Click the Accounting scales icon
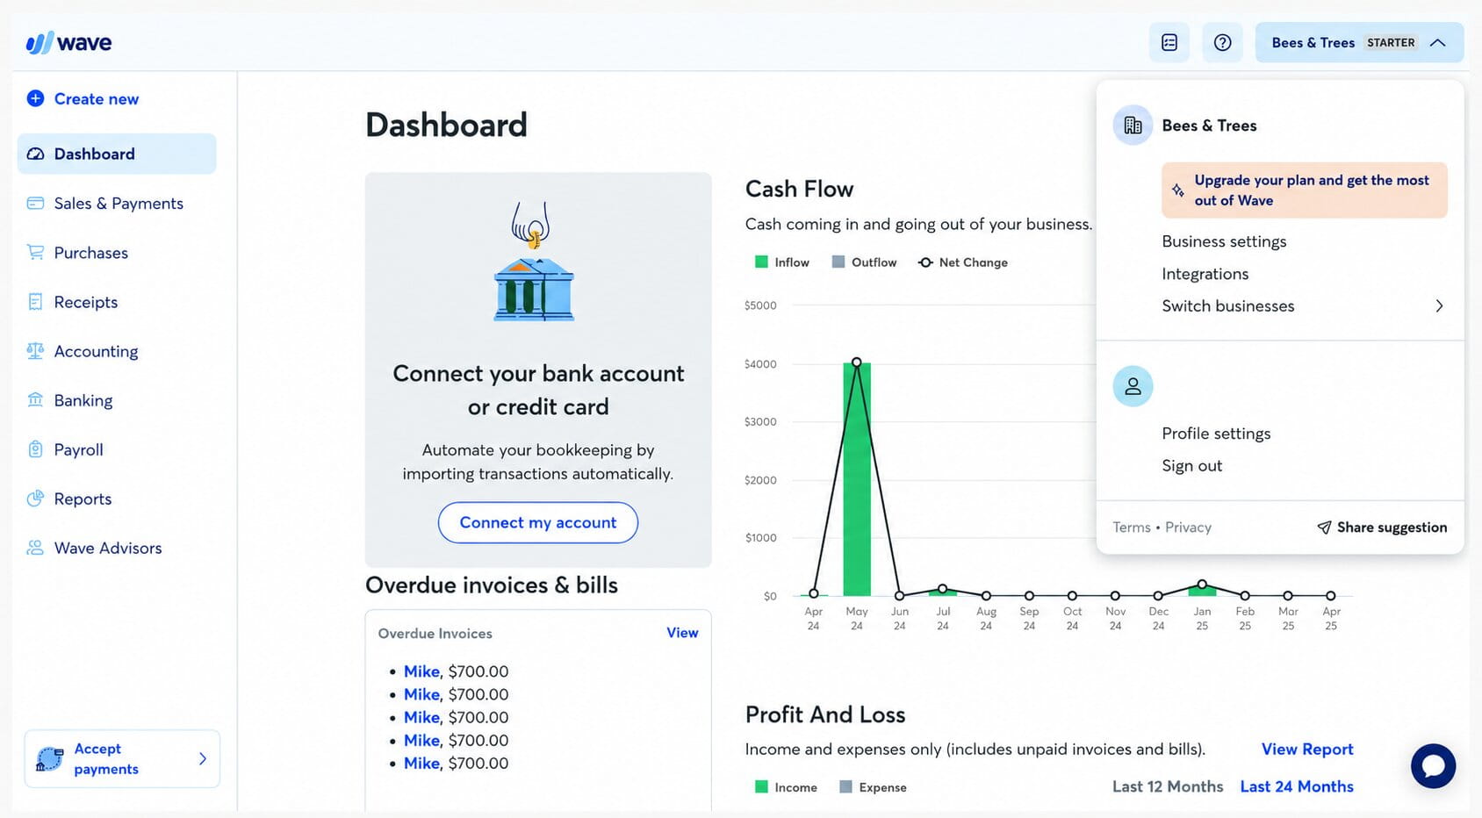 [x=35, y=351]
